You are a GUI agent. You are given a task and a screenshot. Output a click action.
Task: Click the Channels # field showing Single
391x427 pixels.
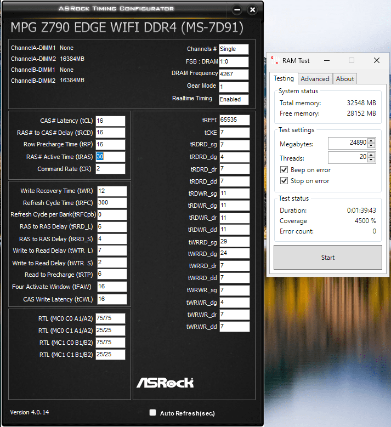tap(234, 49)
